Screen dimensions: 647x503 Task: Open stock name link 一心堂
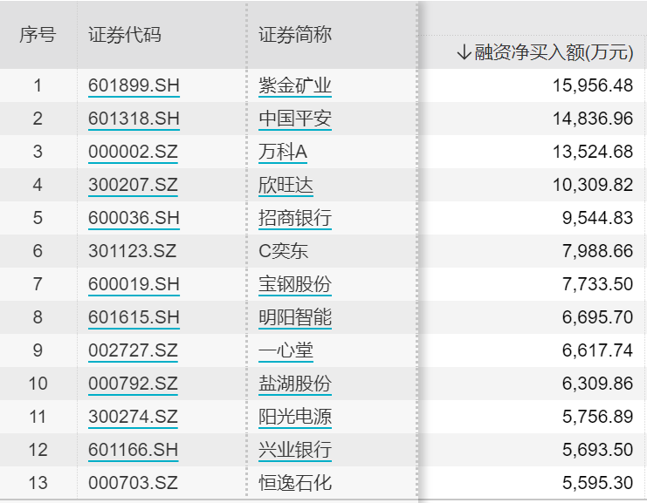pos(286,350)
